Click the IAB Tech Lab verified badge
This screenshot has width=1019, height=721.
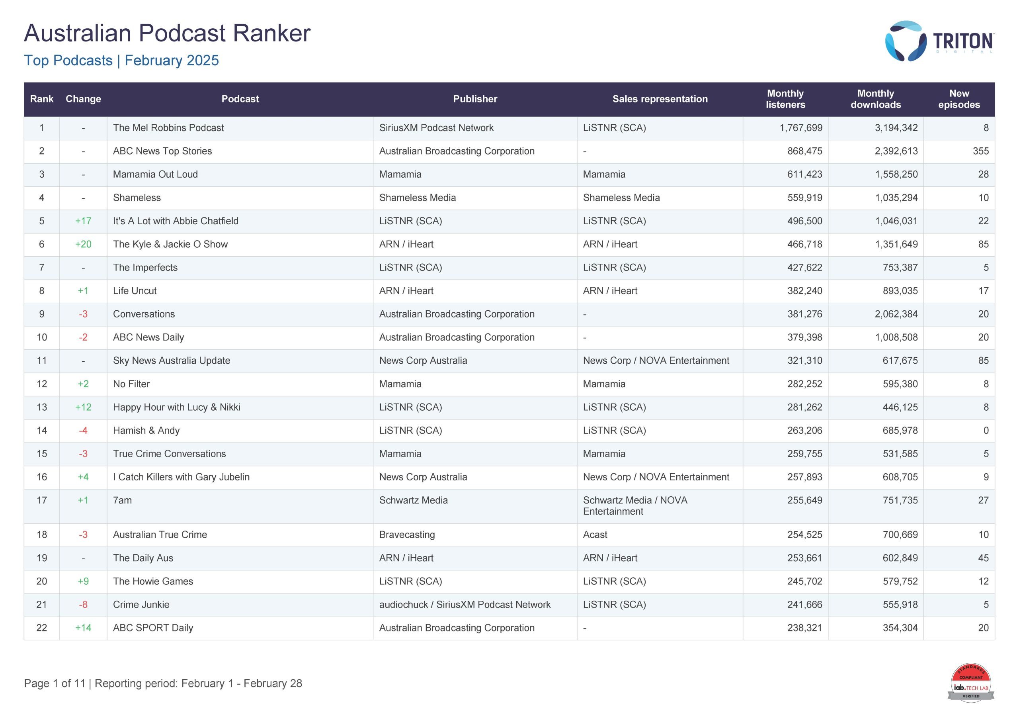point(970,683)
